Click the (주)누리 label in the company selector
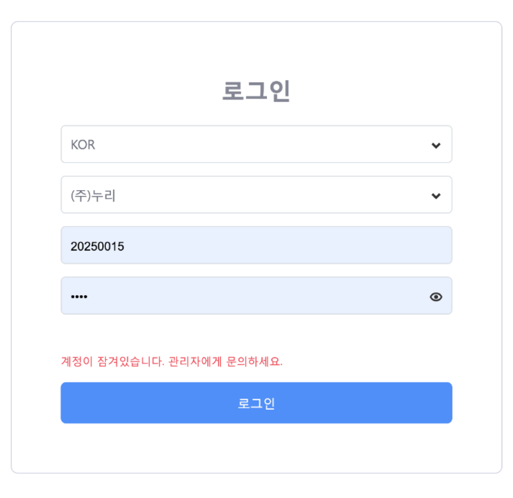The image size is (513, 498). pyautogui.click(x=93, y=196)
